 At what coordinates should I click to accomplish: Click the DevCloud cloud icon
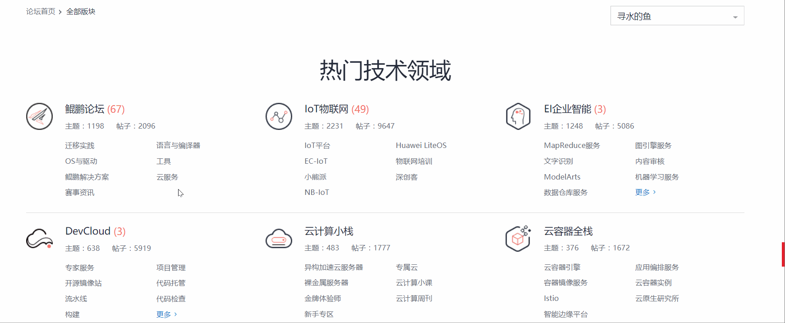point(39,239)
